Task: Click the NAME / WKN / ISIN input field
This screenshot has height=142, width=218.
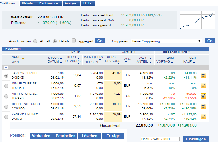Action: [160, 139]
